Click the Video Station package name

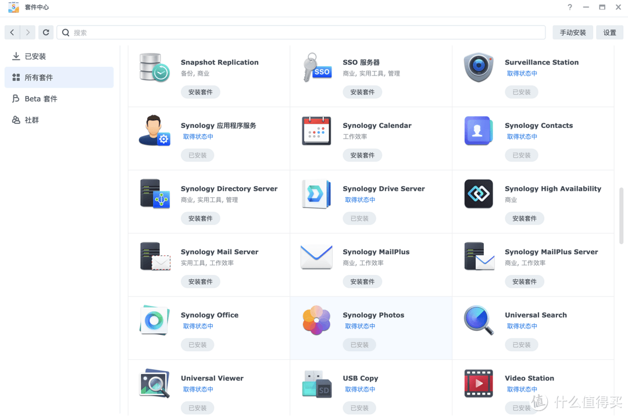(x=530, y=379)
